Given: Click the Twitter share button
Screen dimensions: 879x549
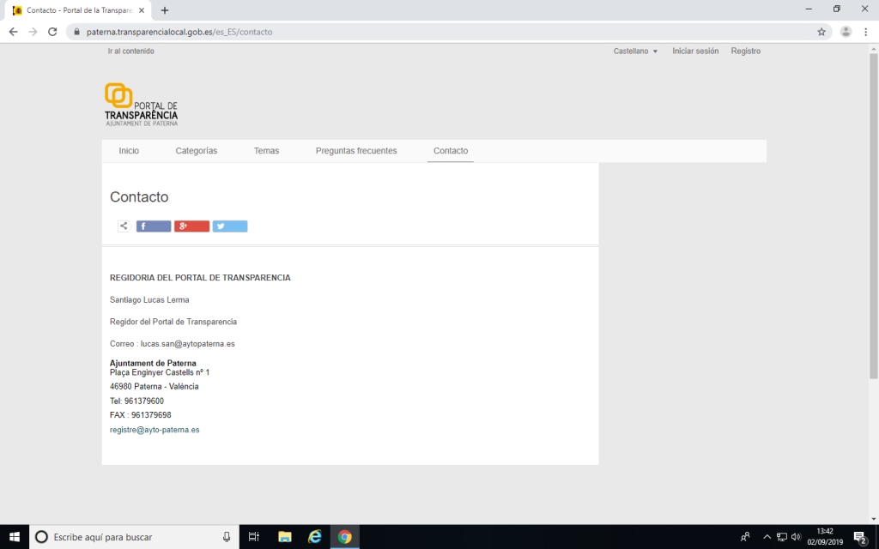Looking at the screenshot, I should click(x=230, y=226).
